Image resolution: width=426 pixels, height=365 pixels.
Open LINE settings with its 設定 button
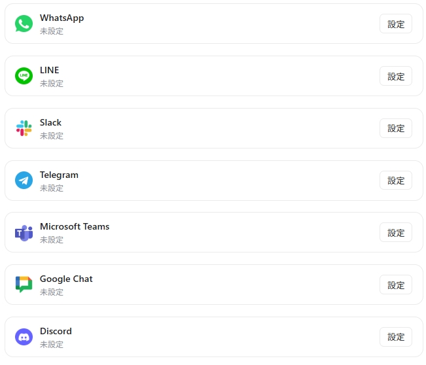[396, 76]
